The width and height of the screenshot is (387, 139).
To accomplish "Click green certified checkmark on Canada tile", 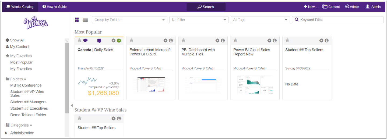I will (119, 40).
